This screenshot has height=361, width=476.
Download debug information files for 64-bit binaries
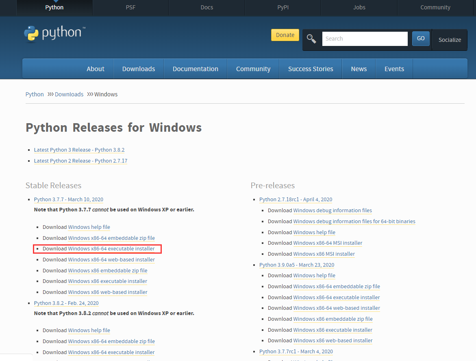click(x=354, y=221)
